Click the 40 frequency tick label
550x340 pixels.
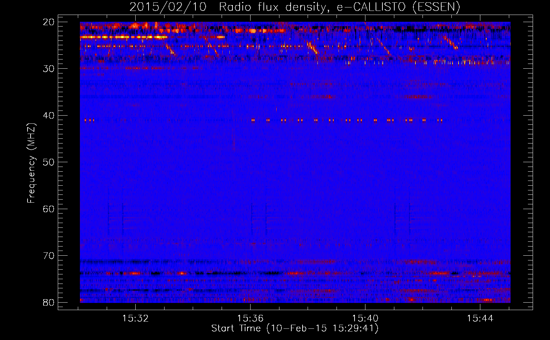(49, 116)
